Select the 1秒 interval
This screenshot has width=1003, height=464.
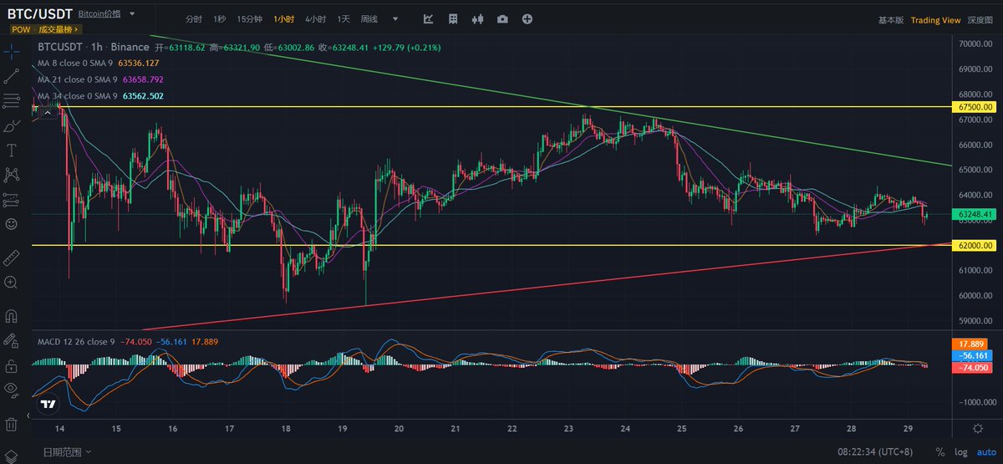[219, 19]
